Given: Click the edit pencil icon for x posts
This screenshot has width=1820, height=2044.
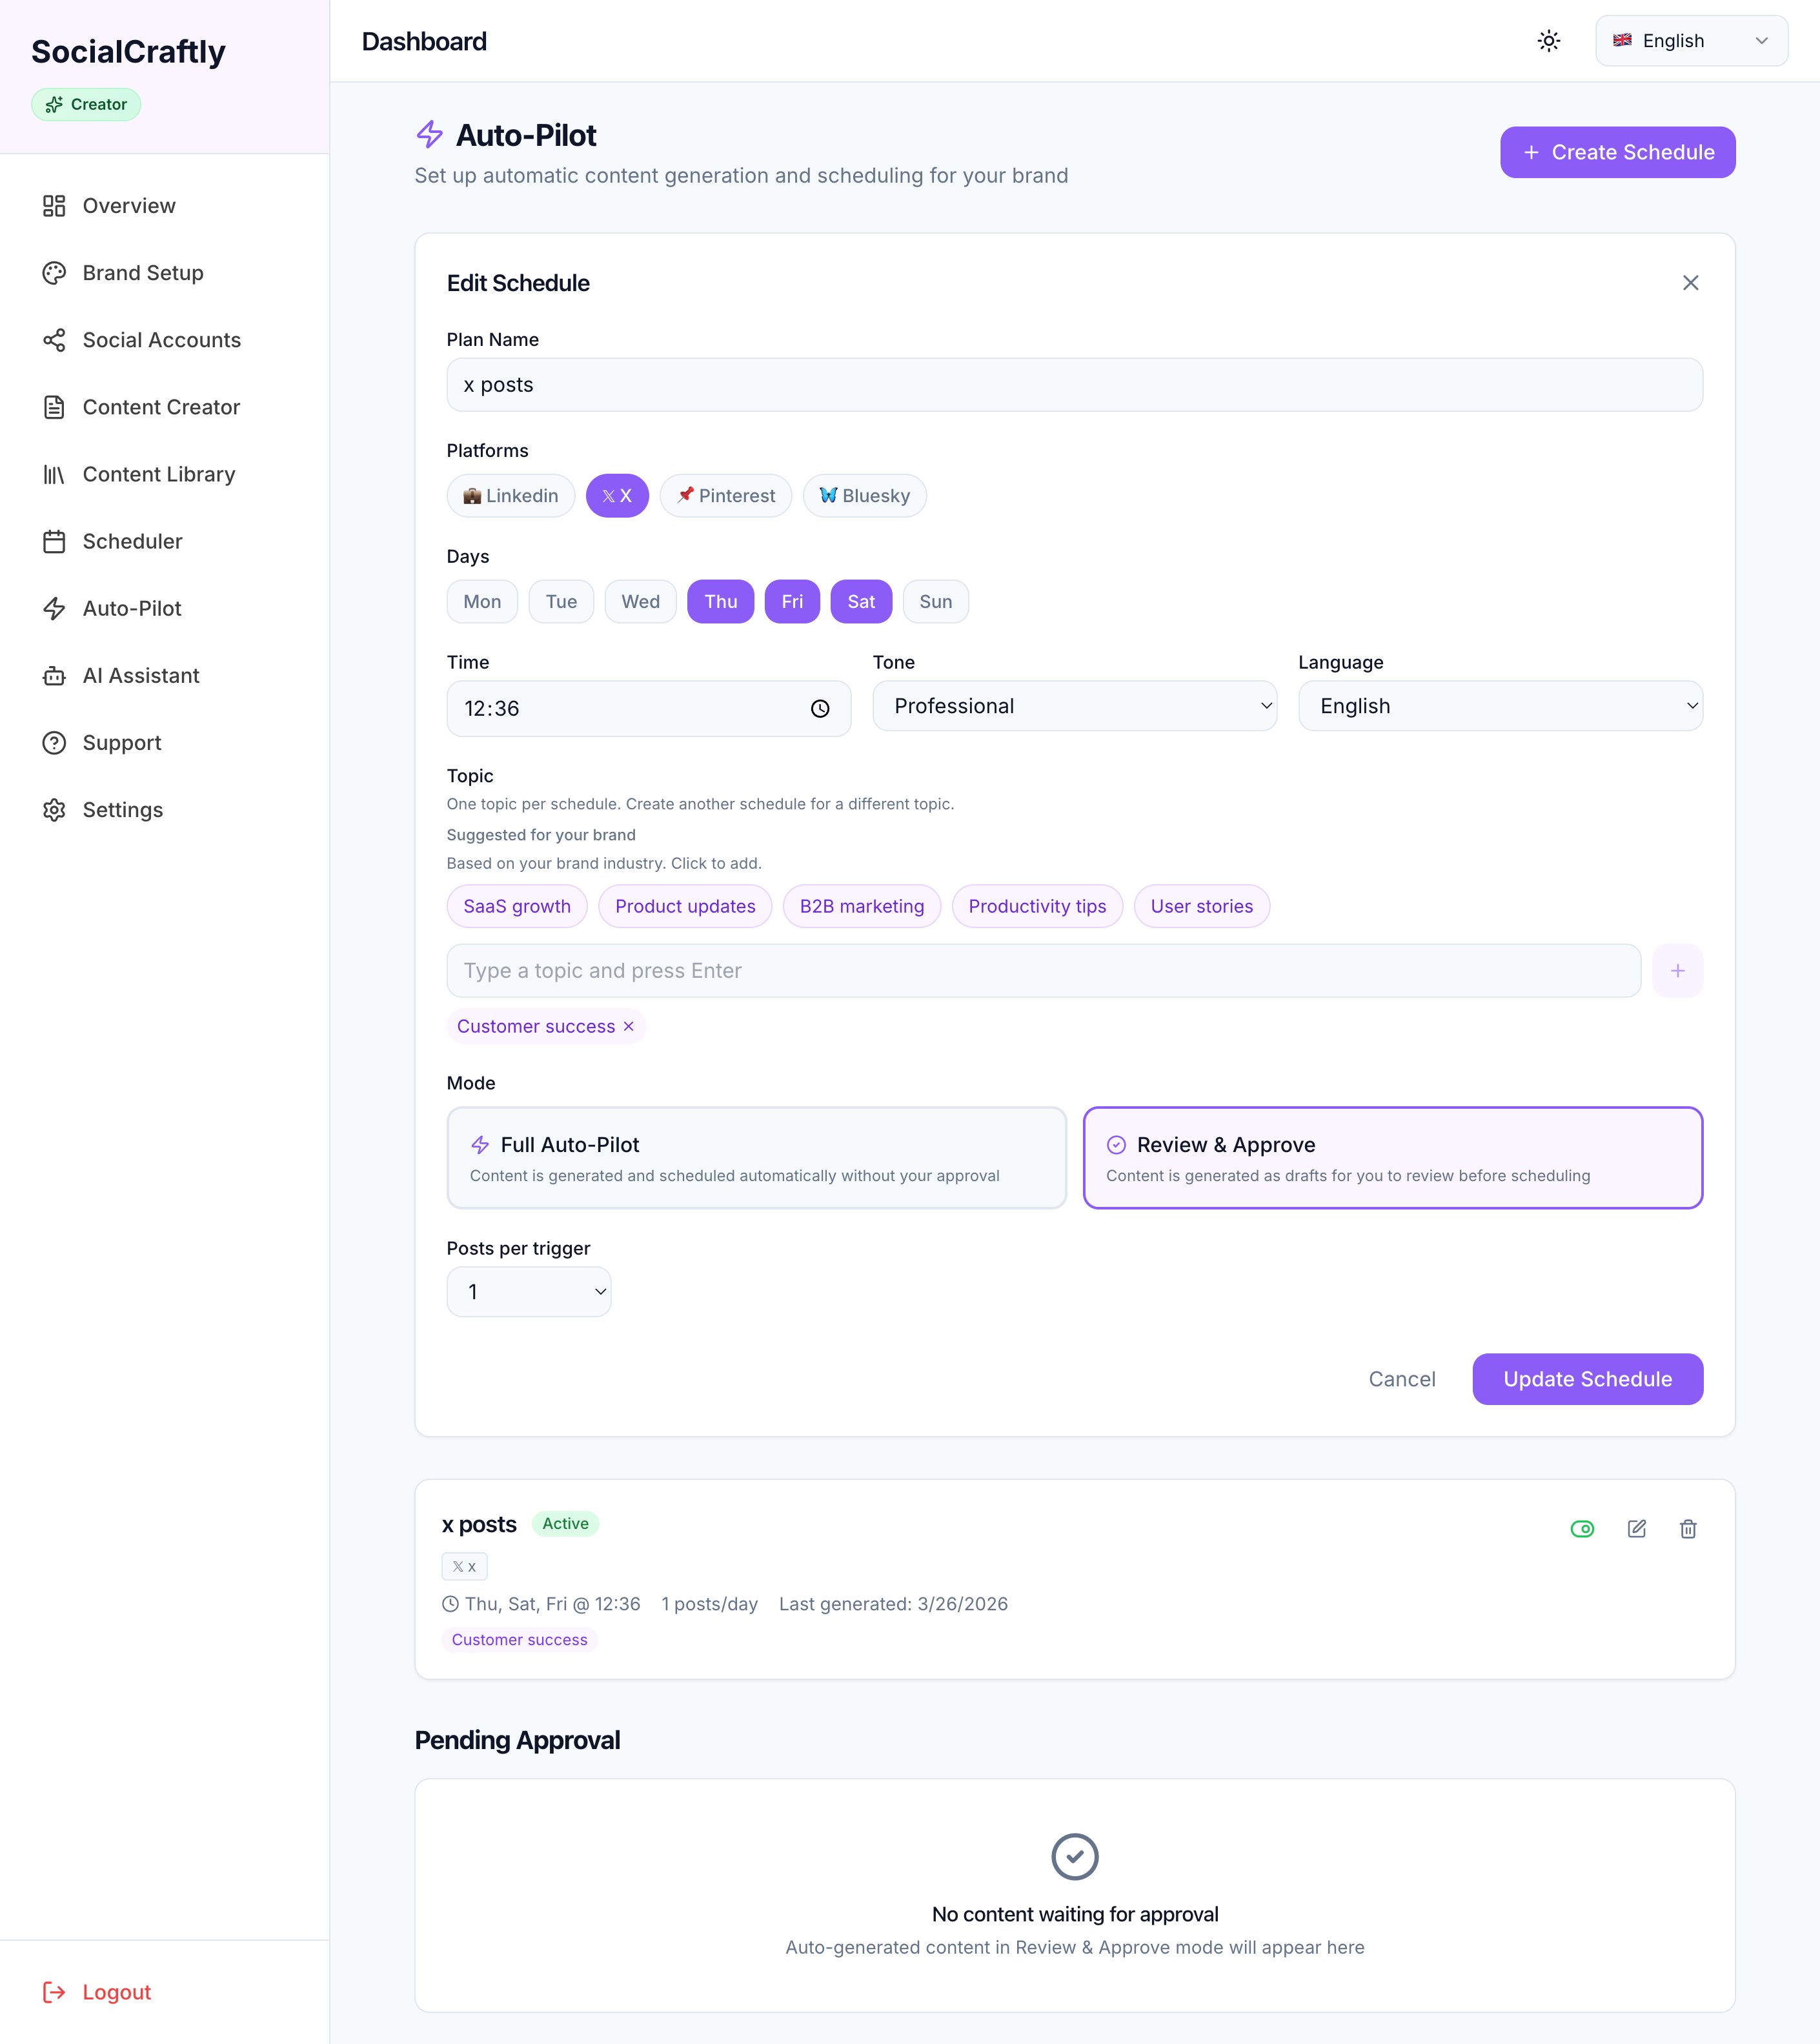Looking at the screenshot, I should pos(1636,1528).
